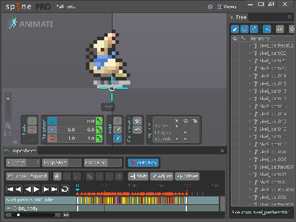Open the Tree panel hamburger menu

point(289,17)
